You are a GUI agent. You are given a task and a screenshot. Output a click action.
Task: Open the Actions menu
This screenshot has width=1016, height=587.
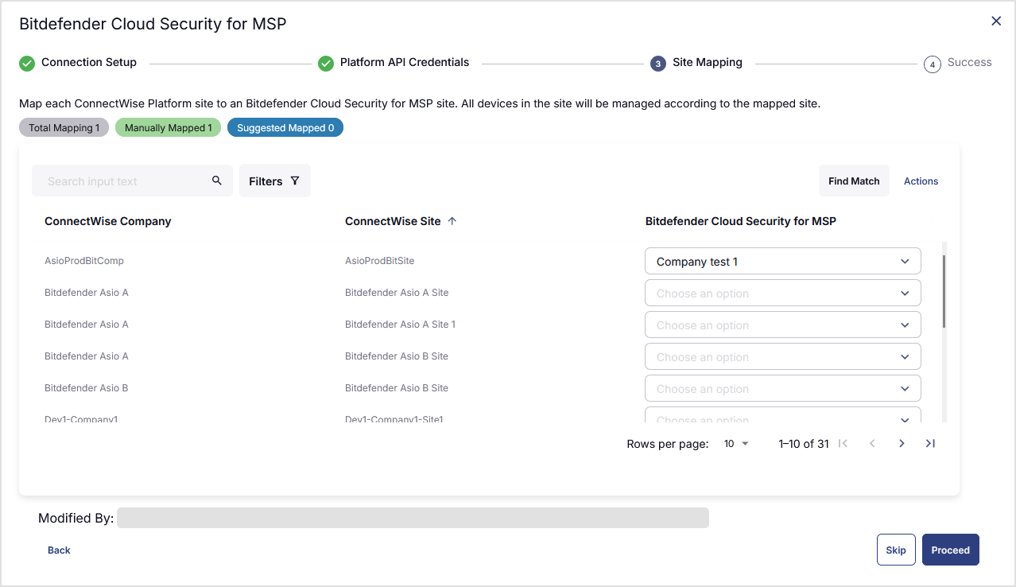click(x=921, y=181)
